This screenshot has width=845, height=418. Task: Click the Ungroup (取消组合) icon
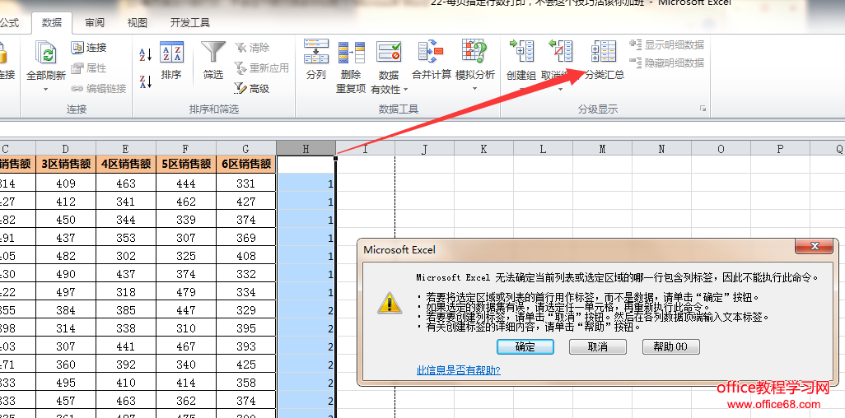tap(560, 53)
